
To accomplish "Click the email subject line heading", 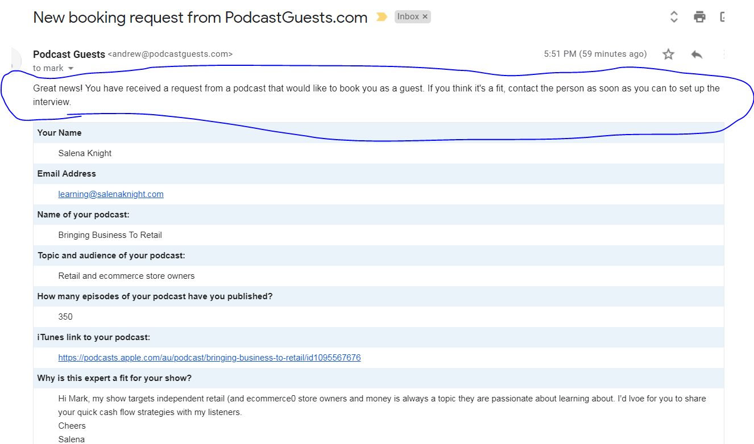I will 200,18.
